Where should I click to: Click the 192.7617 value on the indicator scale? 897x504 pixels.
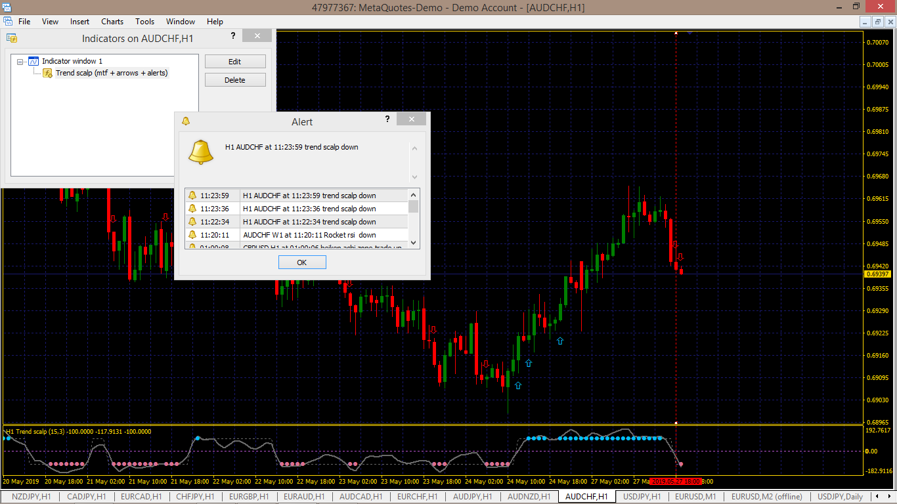click(878, 430)
